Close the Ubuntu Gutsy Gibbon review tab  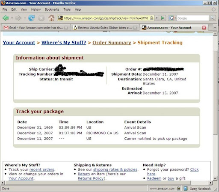click(135, 28)
